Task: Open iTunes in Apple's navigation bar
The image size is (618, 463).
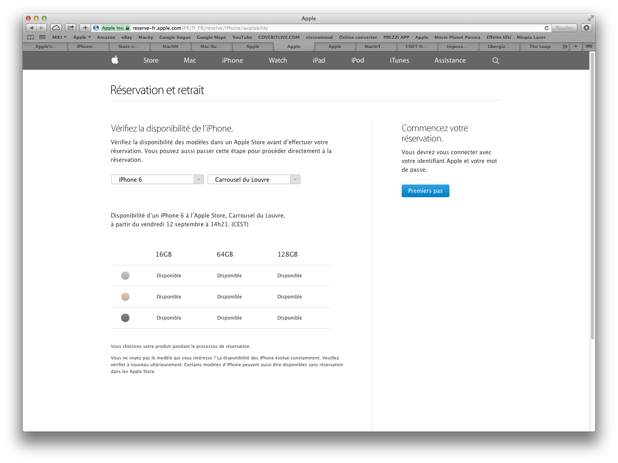Action: pos(399,60)
